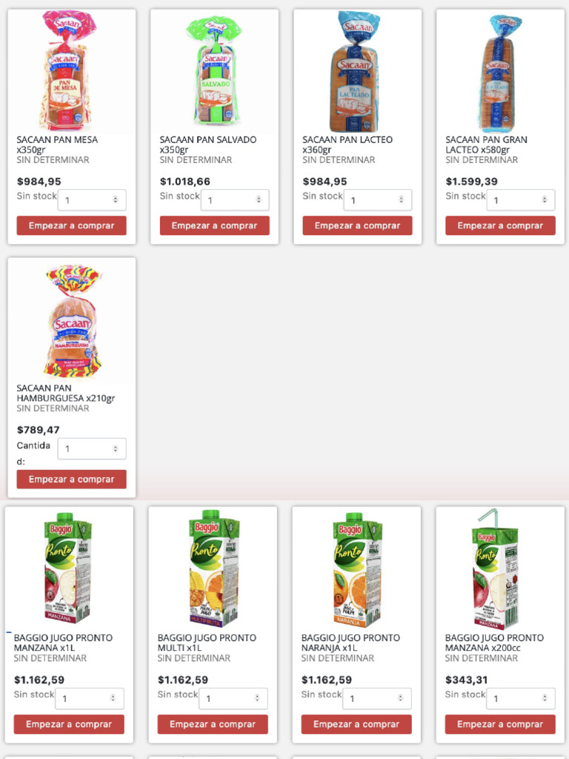Open the Baggio Pronto Manzana 1L image
Image resolution: width=569 pixels, height=759 pixels.
67,568
